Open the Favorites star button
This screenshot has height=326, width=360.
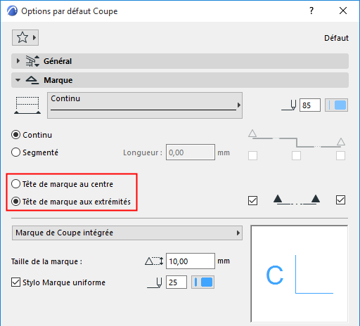pyautogui.click(x=25, y=37)
